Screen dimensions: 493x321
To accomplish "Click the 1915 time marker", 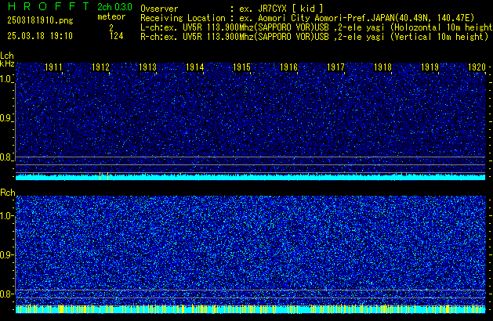I will [241, 67].
